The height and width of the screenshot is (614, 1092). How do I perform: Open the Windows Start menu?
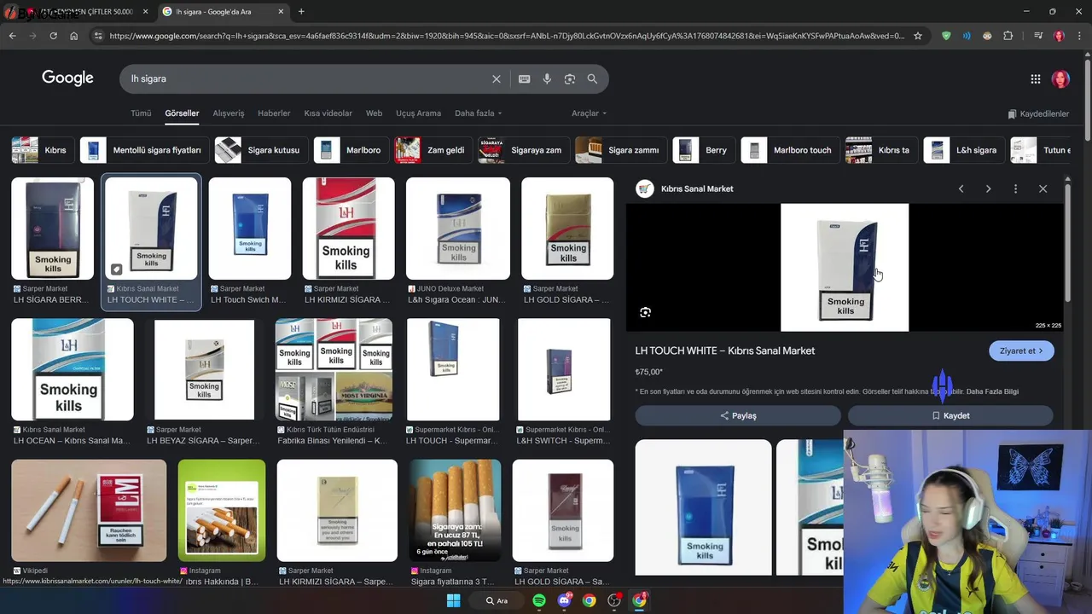pyautogui.click(x=454, y=600)
